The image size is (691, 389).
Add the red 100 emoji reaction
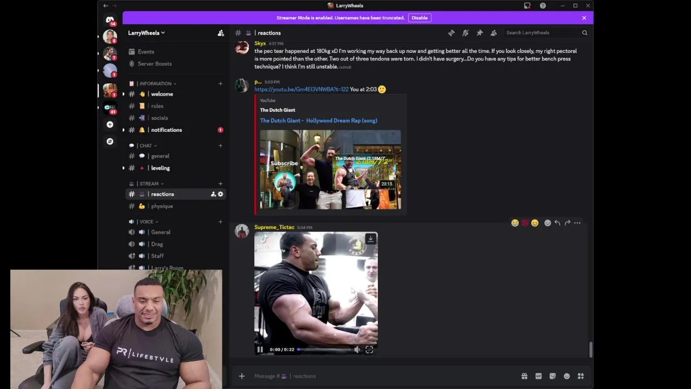pos(525,223)
